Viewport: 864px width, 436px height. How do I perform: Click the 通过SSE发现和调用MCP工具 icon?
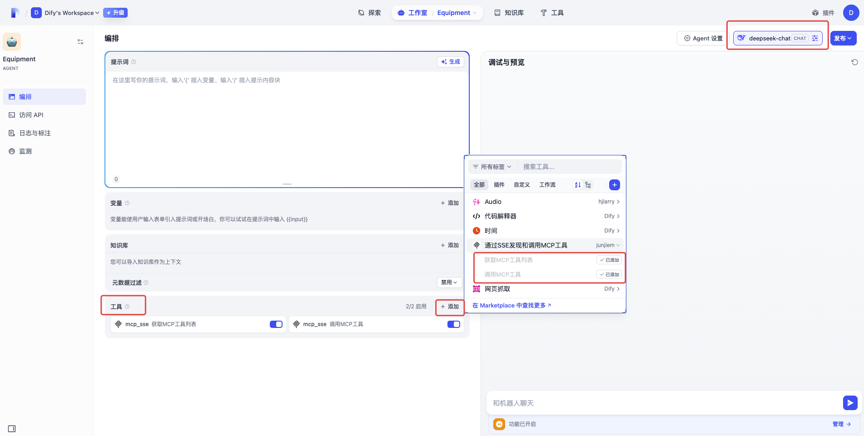pyautogui.click(x=477, y=245)
